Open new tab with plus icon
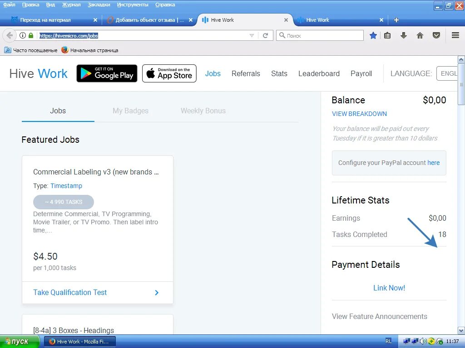 396,20
